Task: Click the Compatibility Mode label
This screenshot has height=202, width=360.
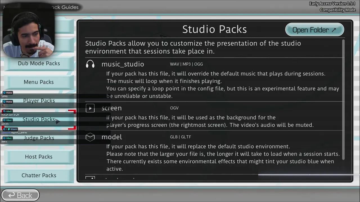Action: point(337,10)
